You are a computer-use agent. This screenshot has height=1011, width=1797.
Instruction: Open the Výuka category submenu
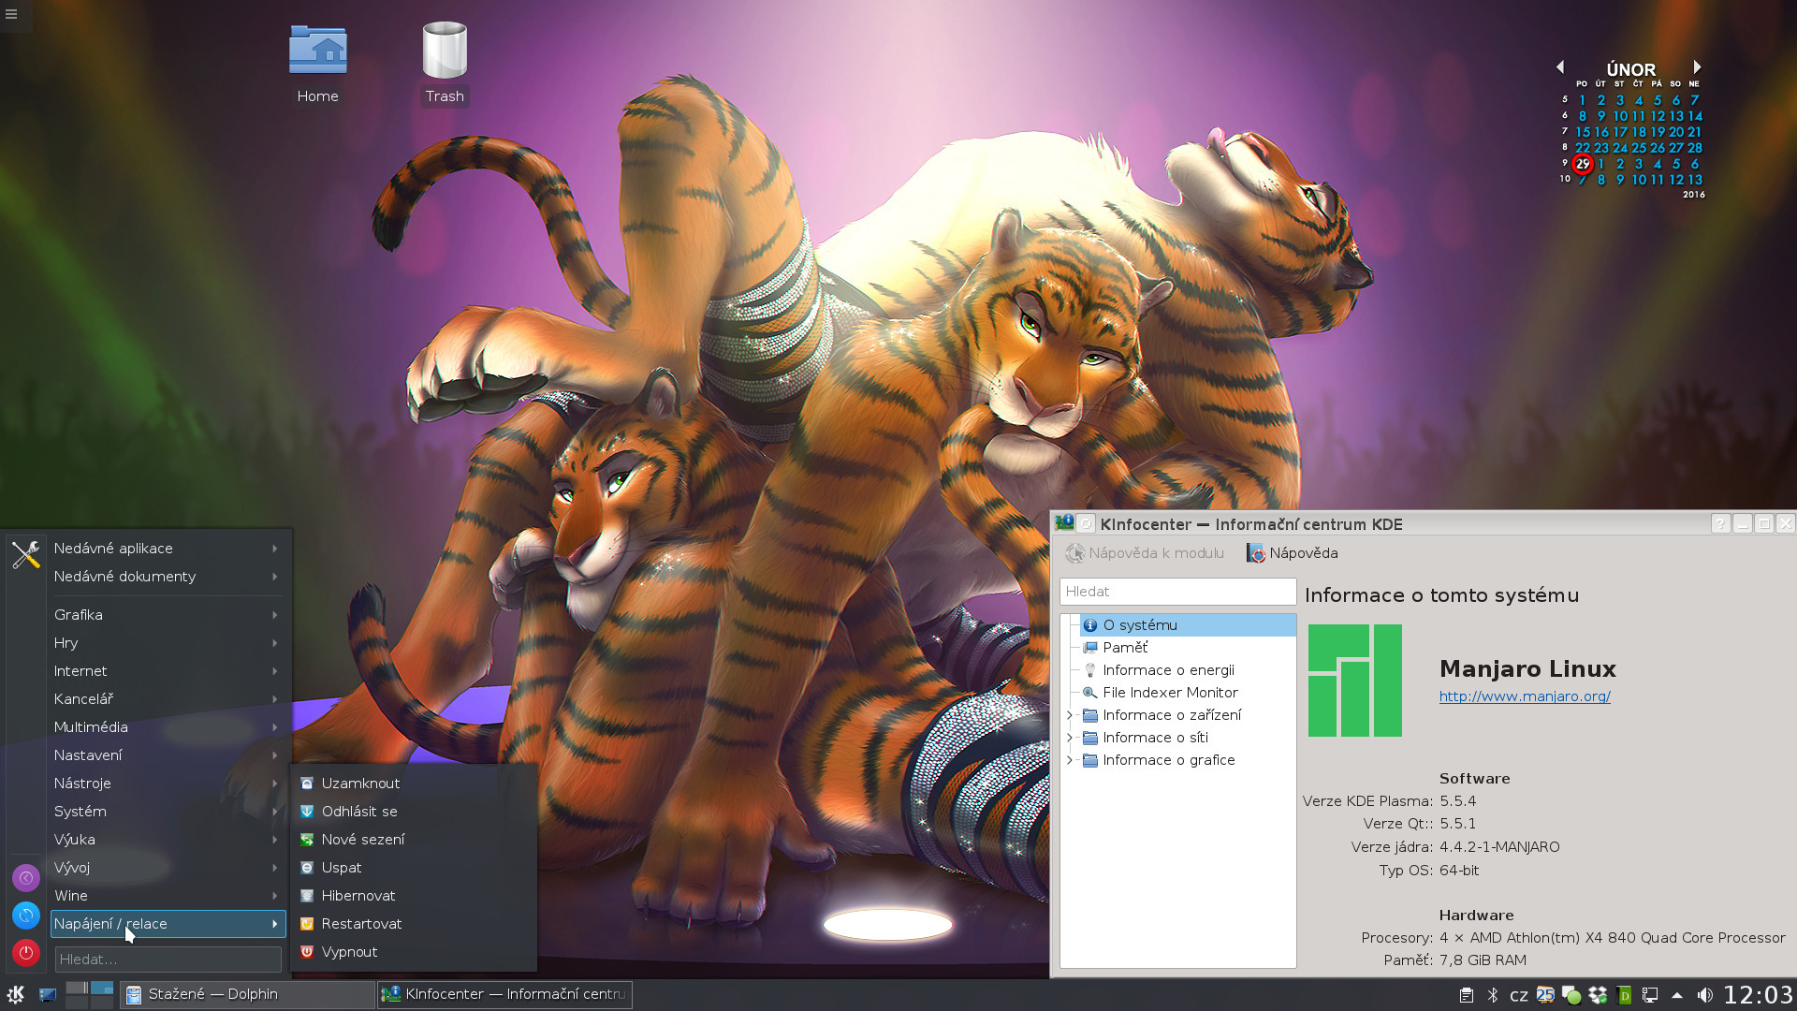pyautogui.click(x=168, y=840)
